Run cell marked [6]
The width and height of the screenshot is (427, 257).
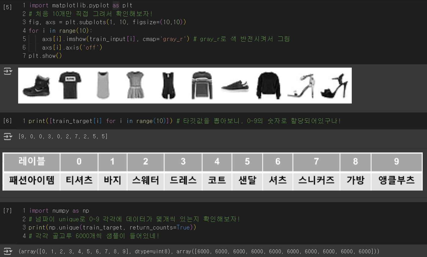click(x=7, y=121)
